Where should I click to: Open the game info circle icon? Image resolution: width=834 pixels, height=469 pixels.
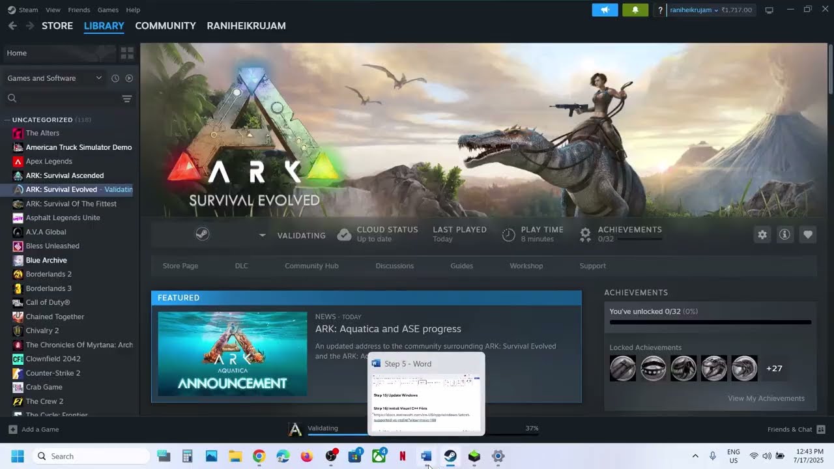[x=784, y=234]
